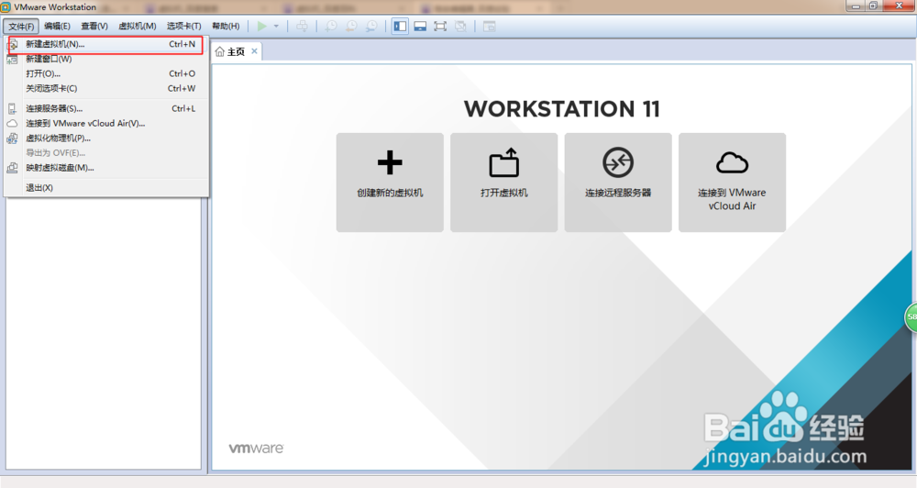The height and width of the screenshot is (488, 917).
Task: Click the icon beside 虚拟化物理机
Action: click(12, 139)
